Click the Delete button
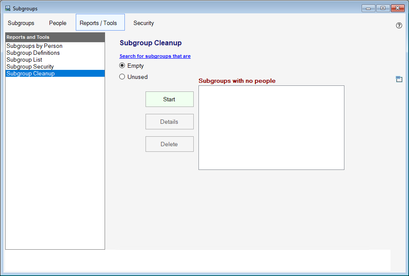Viewport: 409px width, 276px height. 169,144
